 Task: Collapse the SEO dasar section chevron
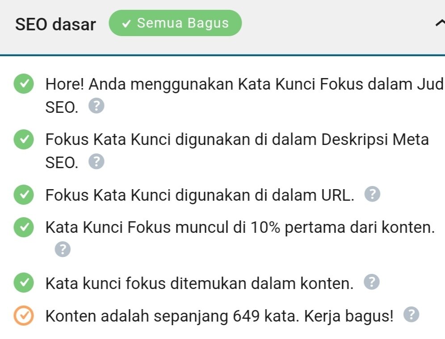click(x=440, y=24)
